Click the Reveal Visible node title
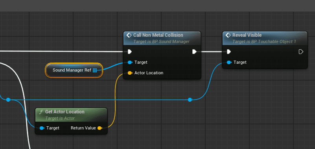The image size is (315, 149). pyautogui.click(x=247, y=35)
